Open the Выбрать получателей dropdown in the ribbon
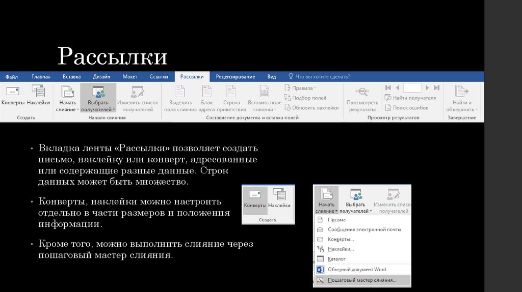The width and height of the screenshot is (522, 292). pos(98,98)
